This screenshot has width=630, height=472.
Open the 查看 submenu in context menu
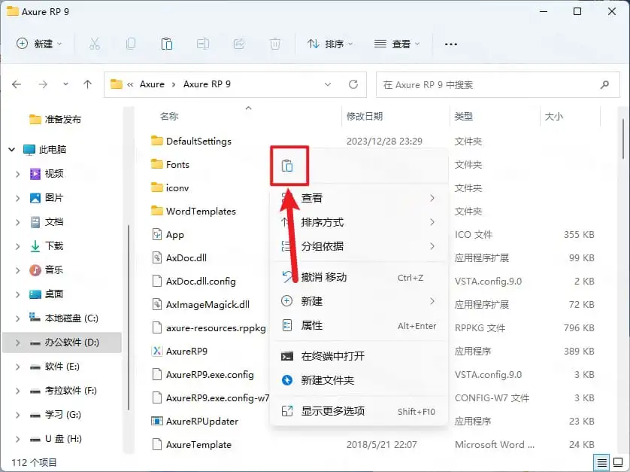point(359,198)
